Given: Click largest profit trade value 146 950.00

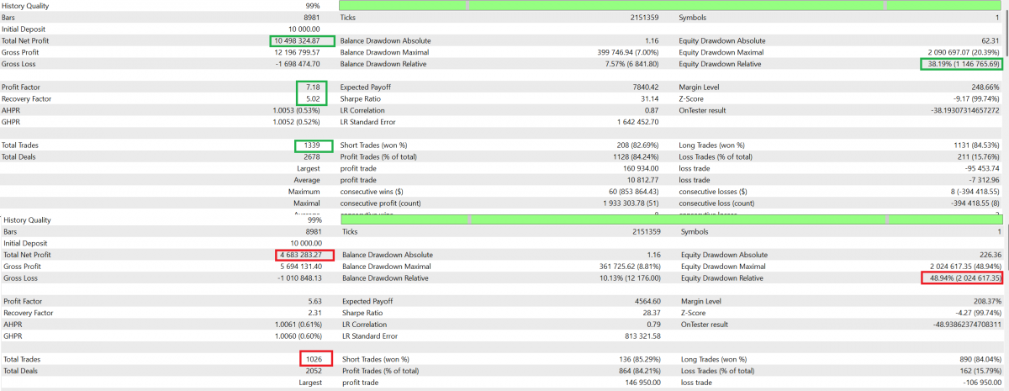Looking at the screenshot, I should click(643, 383).
